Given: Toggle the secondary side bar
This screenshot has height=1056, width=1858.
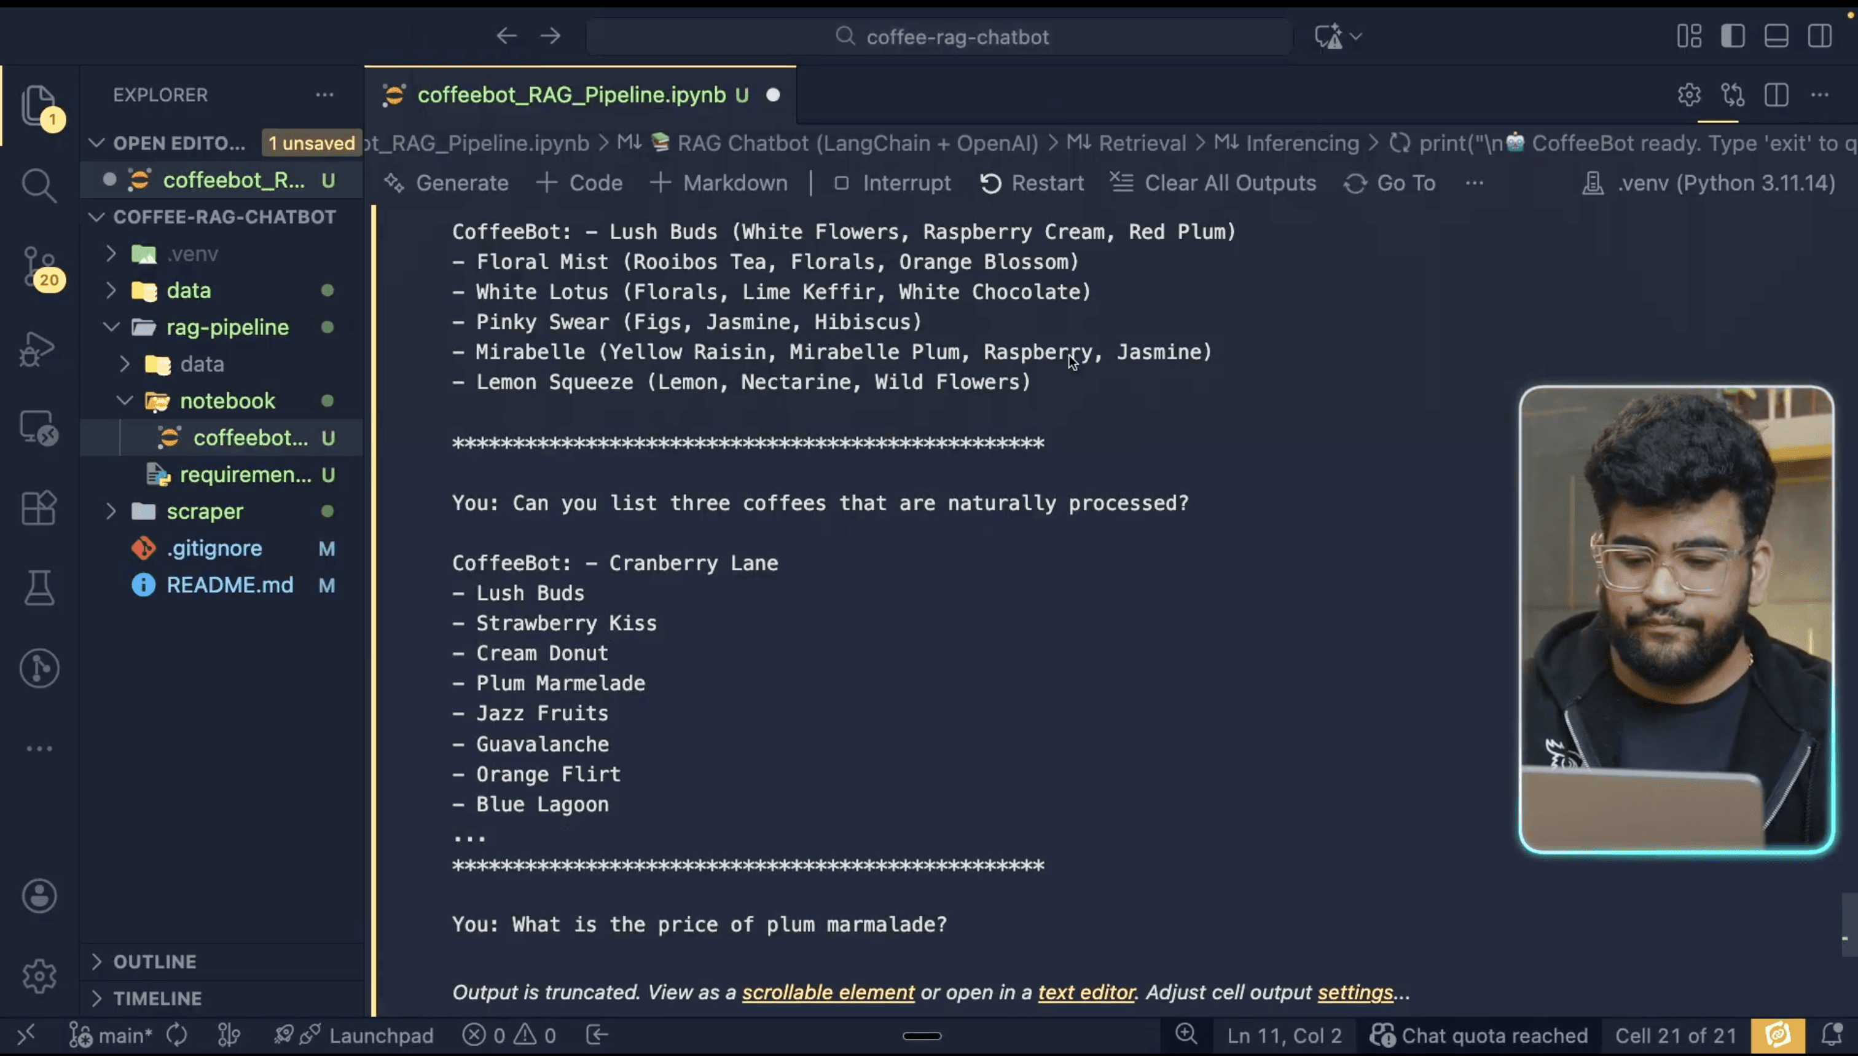Looking at the screenshot, I should click(1819, 36).
